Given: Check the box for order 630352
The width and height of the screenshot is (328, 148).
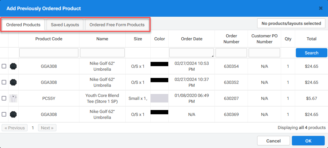Looking at the screenshot, I should coord(4,82).
